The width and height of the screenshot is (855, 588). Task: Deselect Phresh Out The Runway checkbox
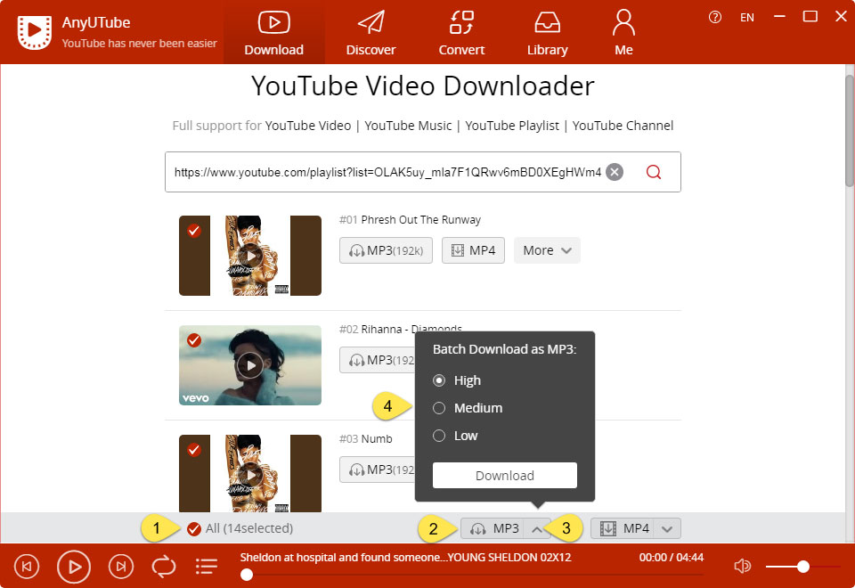click(x=193, y=231)
